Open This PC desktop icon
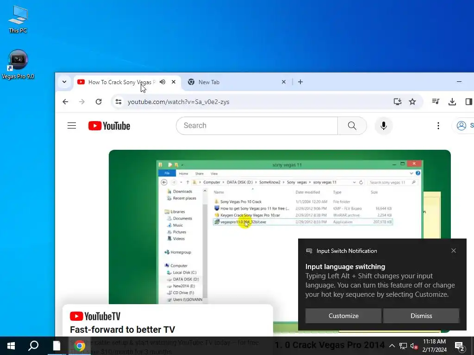Screen dimensions: 474x355 (18, 19)
